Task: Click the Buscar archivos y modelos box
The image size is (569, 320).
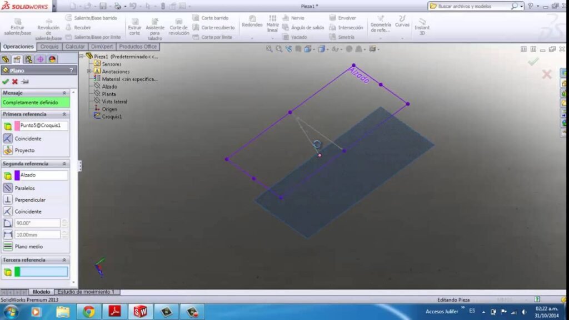Action: (473, 6)
